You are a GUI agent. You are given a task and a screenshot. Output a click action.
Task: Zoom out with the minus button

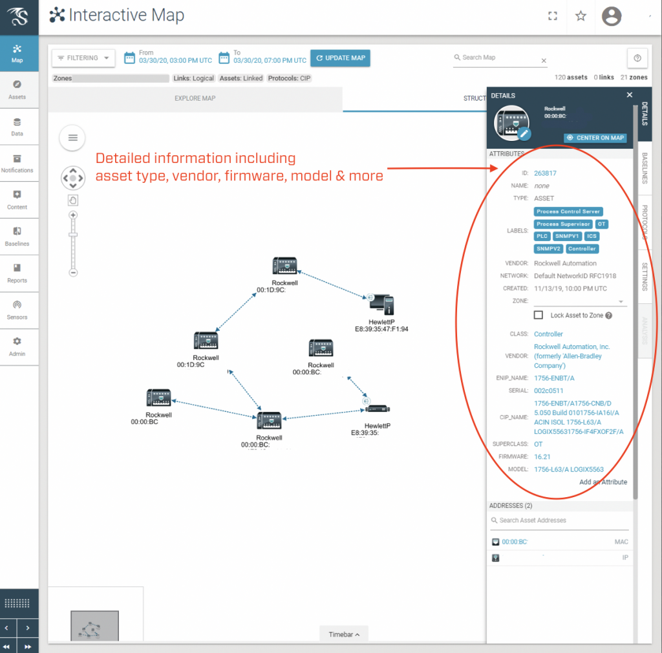pyautogui.click(x=73, y=273)
